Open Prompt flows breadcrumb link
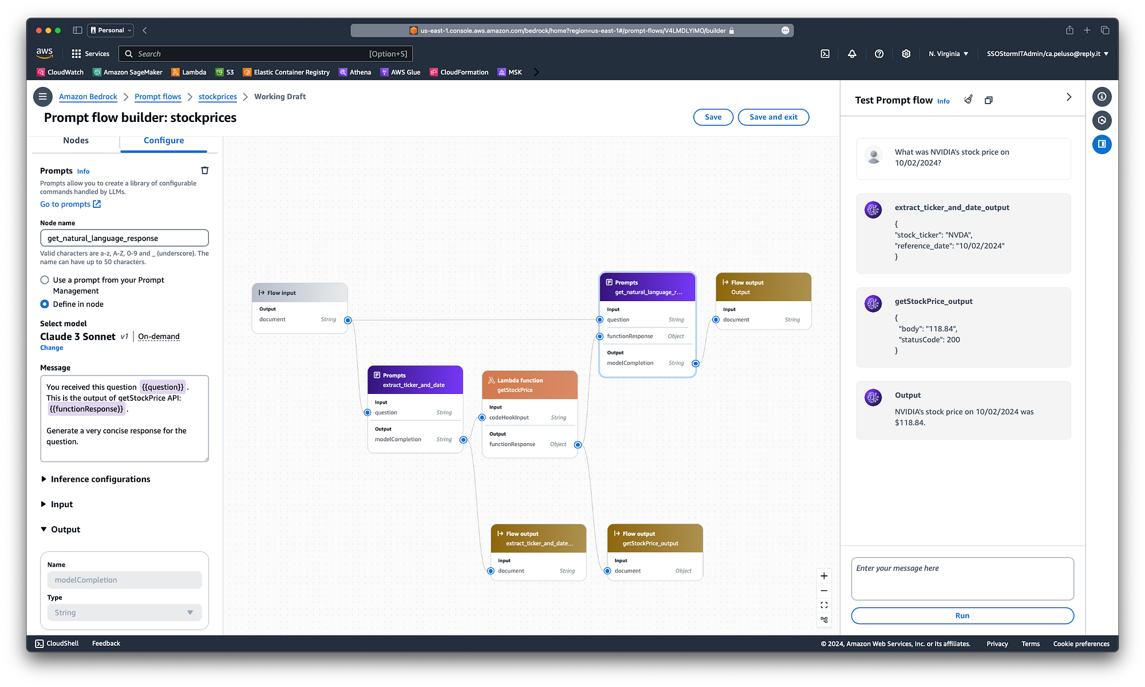Viewport: 1145px width, 687px height. 157,97
